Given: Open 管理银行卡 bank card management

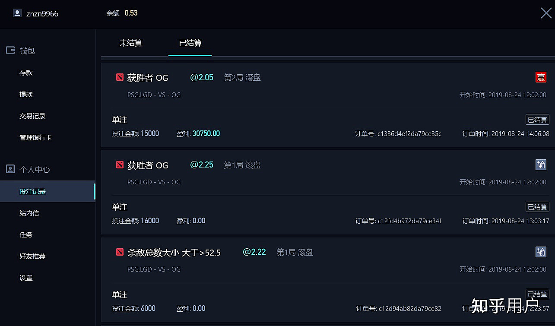Looking at the screenshot, I should (x=36, y=138).
